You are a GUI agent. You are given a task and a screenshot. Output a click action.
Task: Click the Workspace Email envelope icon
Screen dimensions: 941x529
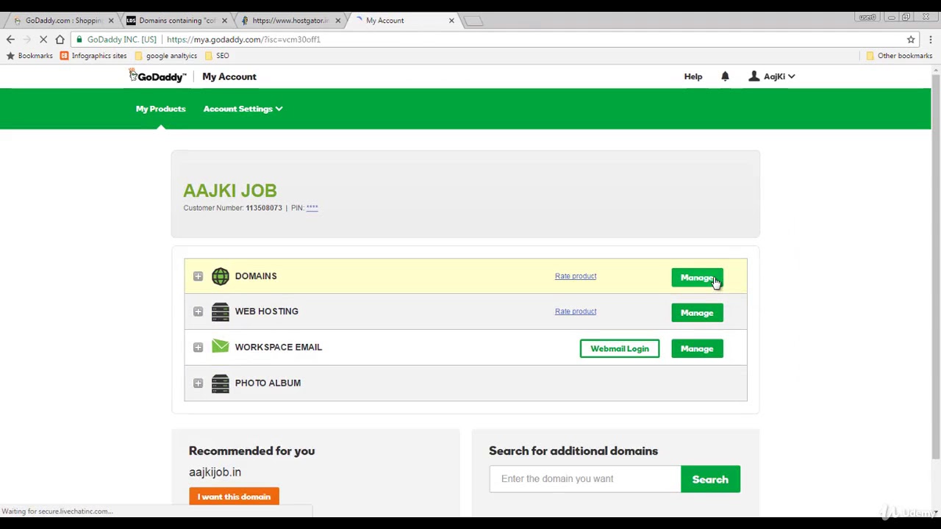(x=221, y=347)
